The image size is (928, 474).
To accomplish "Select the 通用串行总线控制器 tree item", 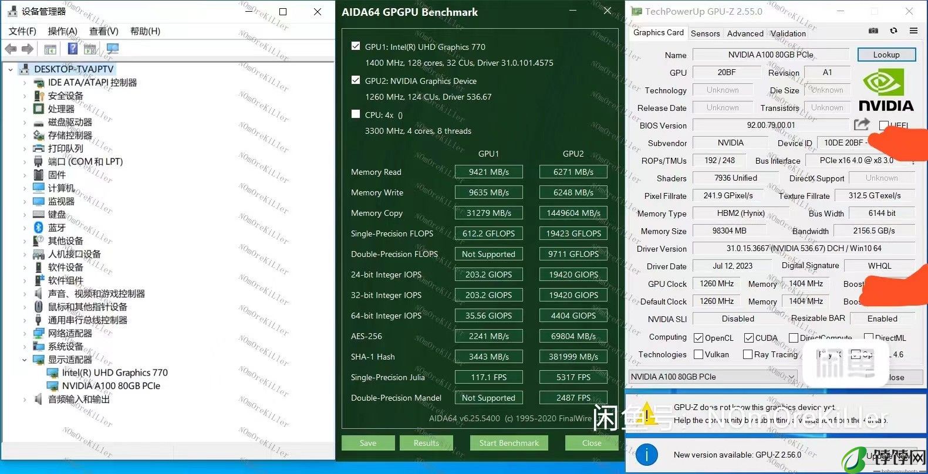I will point(87,320).
